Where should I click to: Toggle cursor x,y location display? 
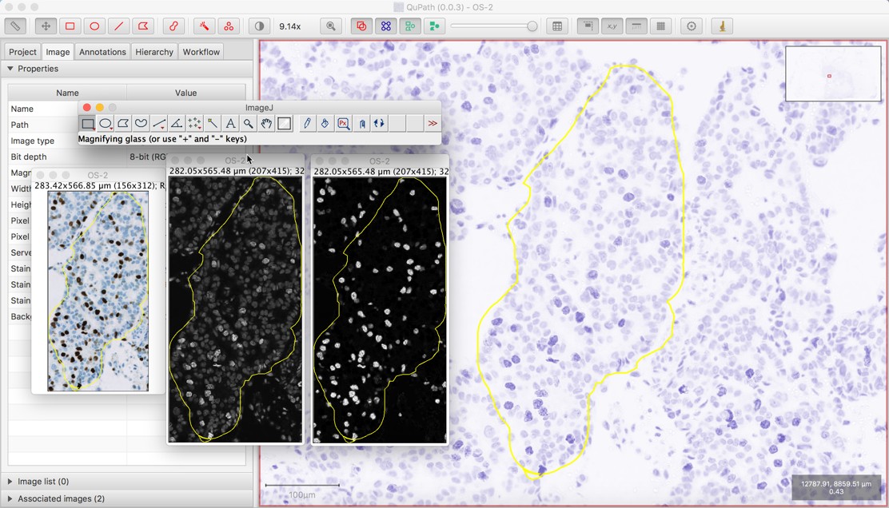612,26
